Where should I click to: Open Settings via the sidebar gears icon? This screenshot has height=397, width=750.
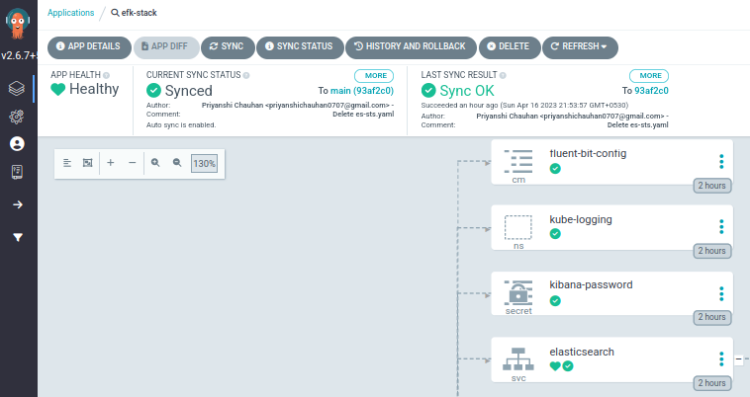[x=17, y=116]
